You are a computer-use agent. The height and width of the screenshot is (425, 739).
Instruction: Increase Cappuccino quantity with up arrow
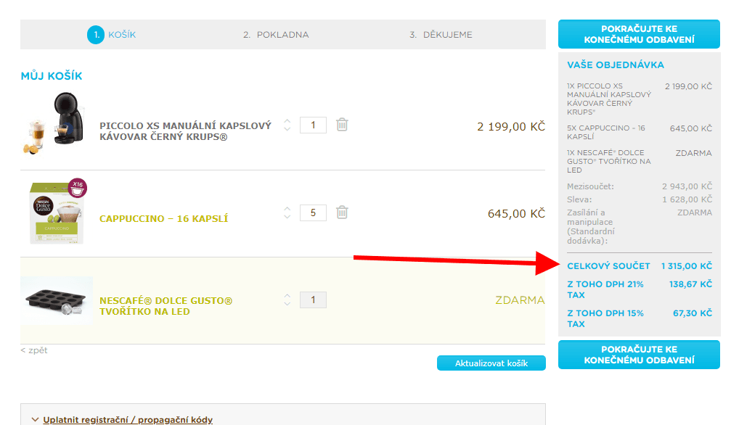[287, 209]
